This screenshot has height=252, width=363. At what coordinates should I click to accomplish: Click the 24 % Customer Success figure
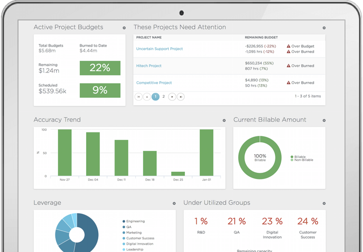point(308,221)
